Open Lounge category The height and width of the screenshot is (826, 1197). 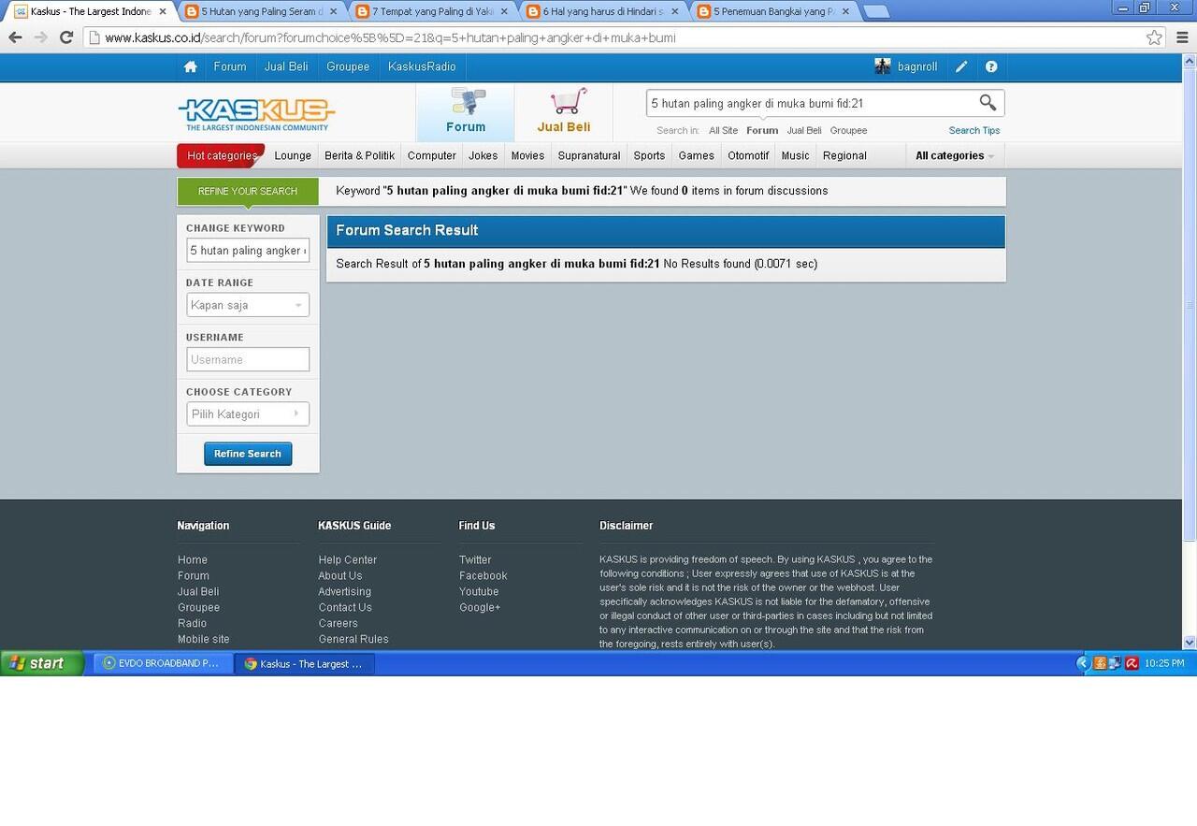(293, 156)
